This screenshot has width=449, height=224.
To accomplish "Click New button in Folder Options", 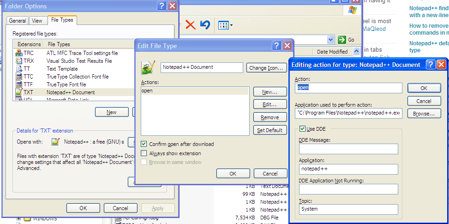I will click(112, 112).
